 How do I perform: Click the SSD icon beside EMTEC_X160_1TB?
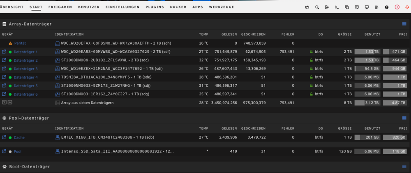(58, 137)
